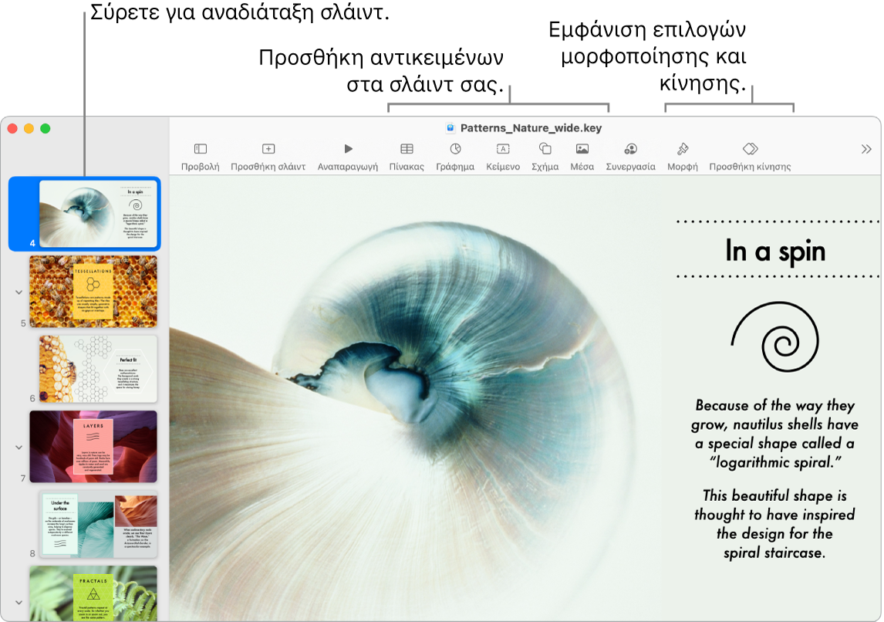Image resolution: width=884 pixels, height=622 pixels.
Task: Add a text box via the Κείμενο icon
Action: coord(503,148)
